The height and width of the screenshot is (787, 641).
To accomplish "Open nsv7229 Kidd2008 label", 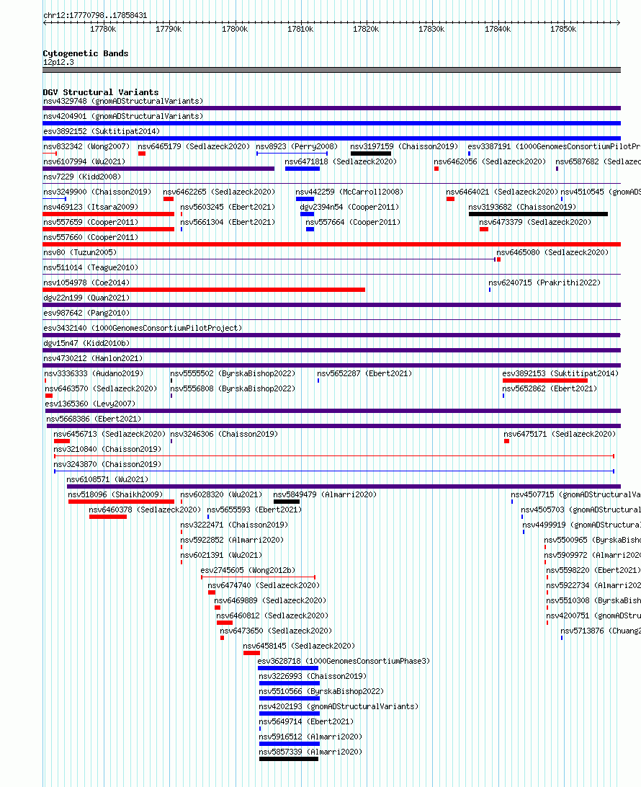I will click(82, 176).
